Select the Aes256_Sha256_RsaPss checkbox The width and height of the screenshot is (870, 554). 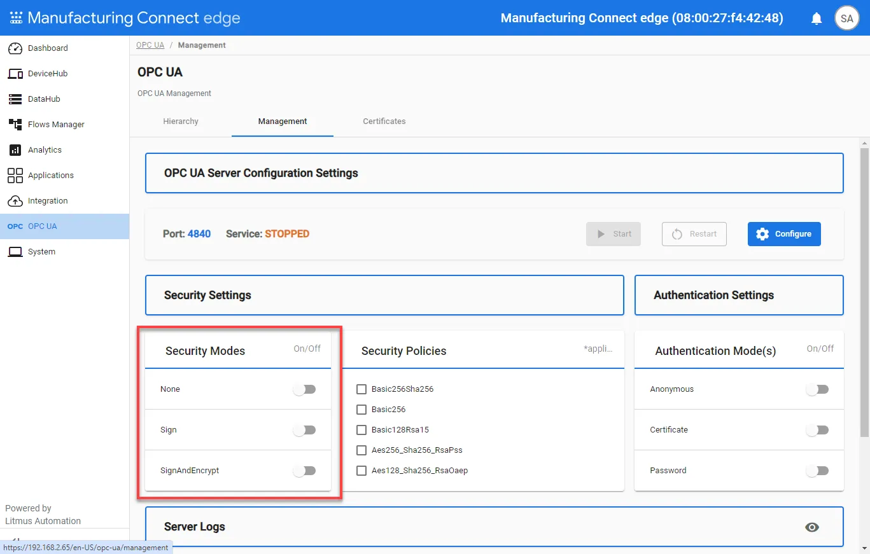pyautogui.click(x=361, y=450)
